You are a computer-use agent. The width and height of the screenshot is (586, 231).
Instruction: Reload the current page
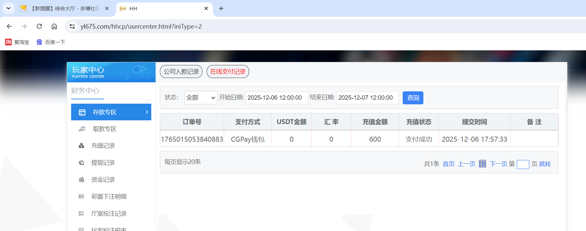click(39, 26)
